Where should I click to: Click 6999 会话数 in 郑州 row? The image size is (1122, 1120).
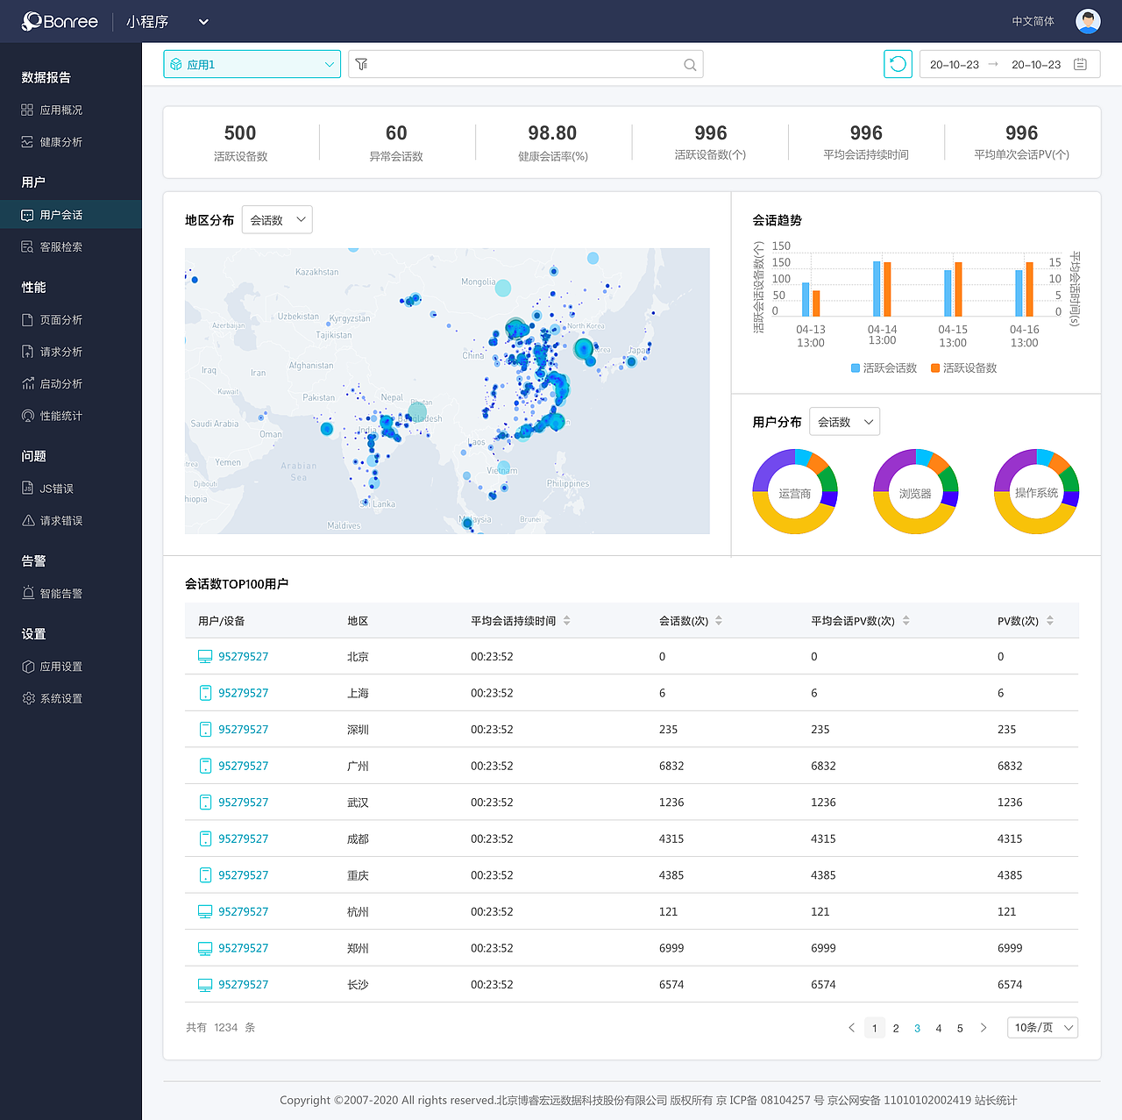coord(671,948)
